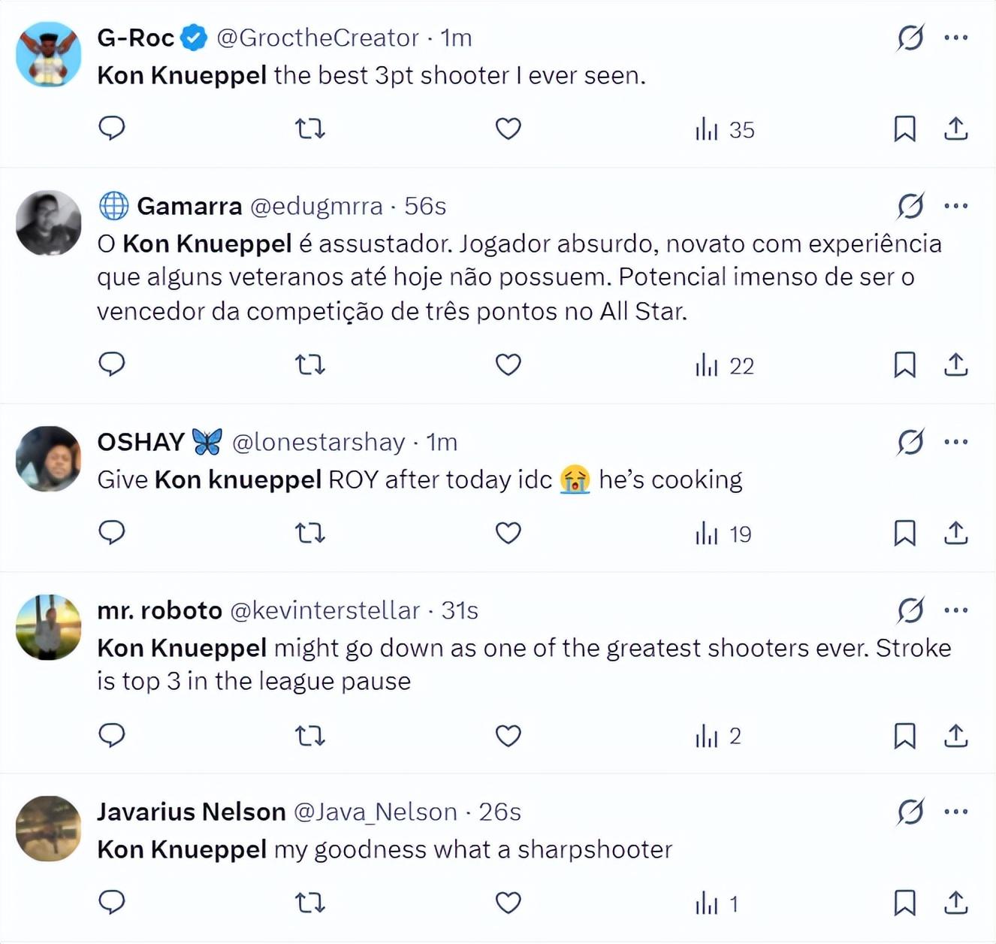
Task: Share Javarius Nelson's tweet
Action: (955, 902)
